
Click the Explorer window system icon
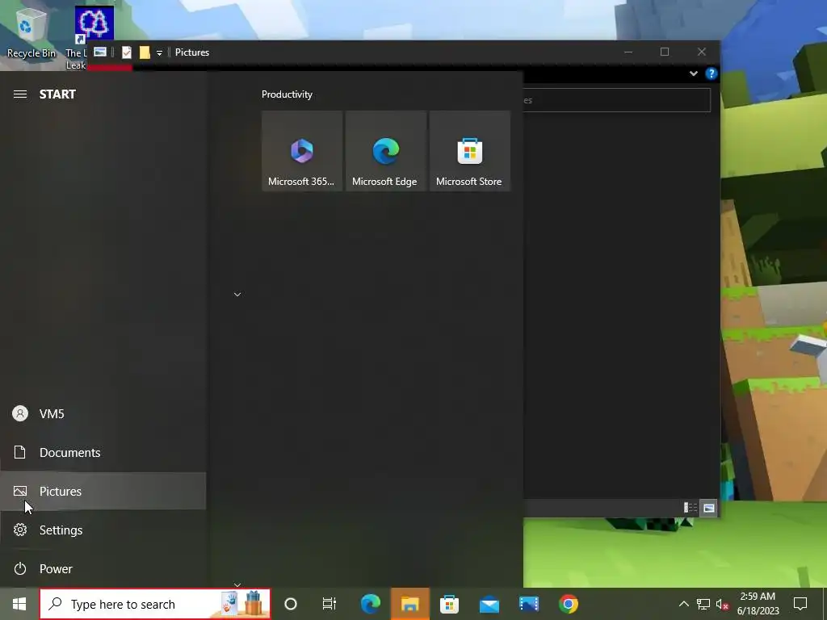click(x=99, y=52)
